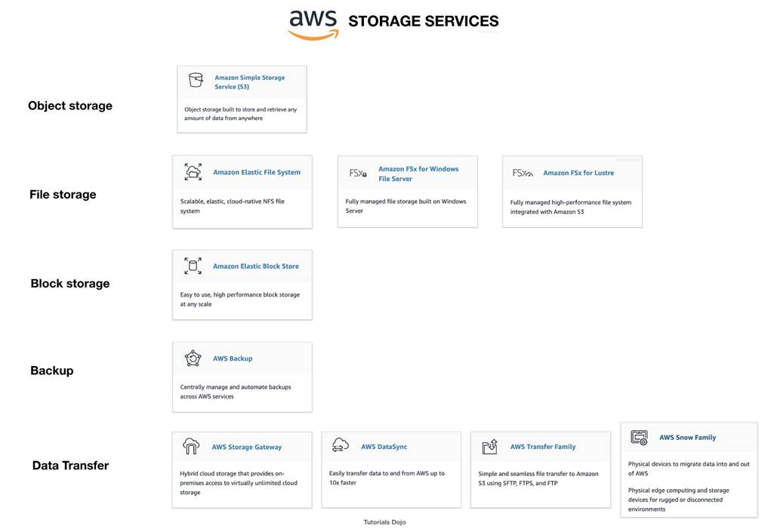Click the Amazon S3 bucket icon
771x532 pixels.
coord(196,81)
